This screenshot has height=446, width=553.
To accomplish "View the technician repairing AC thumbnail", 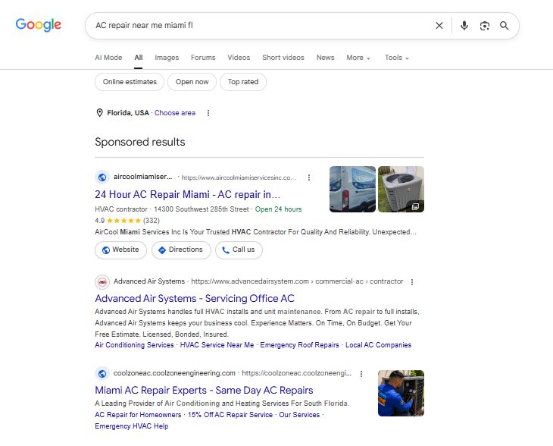I will tap(401, 393).
